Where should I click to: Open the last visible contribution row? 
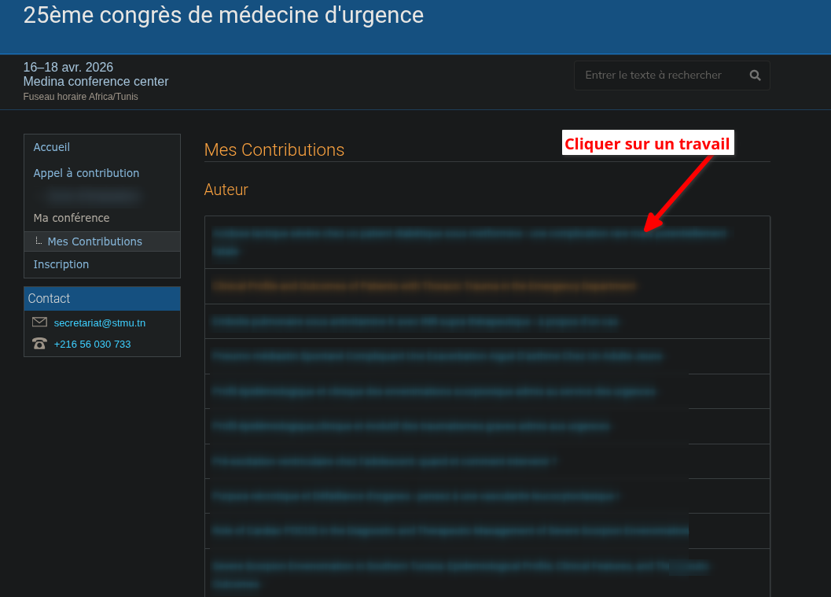(x=487, y=573)
